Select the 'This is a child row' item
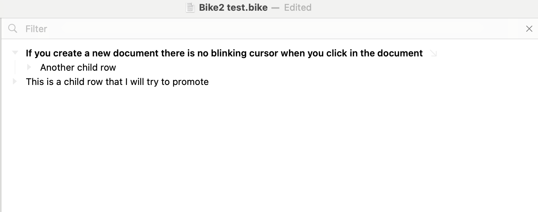This screenshot has width=538, height=212. (x=117, y=82)
